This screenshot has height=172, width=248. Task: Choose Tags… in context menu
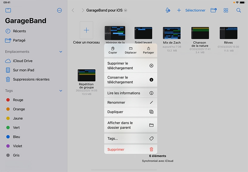point(131,139)
